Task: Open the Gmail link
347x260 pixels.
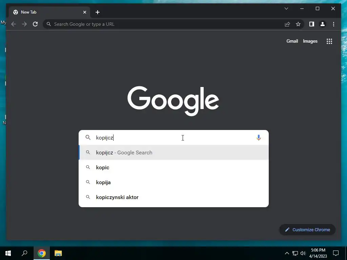Action: click(x=292, y=41)
